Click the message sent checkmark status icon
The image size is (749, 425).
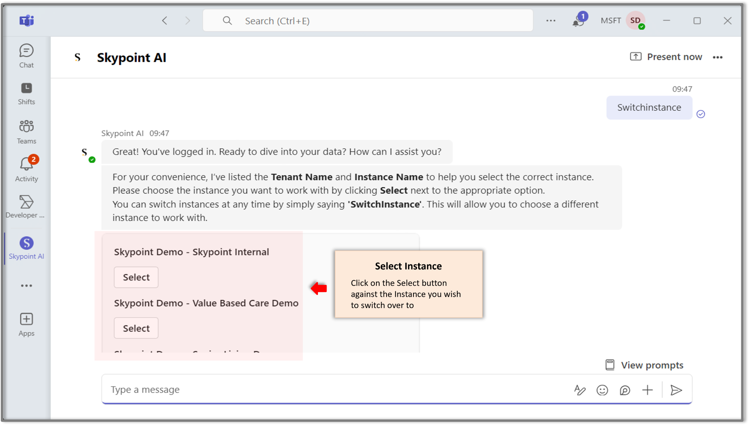click(x=701, y=114)
